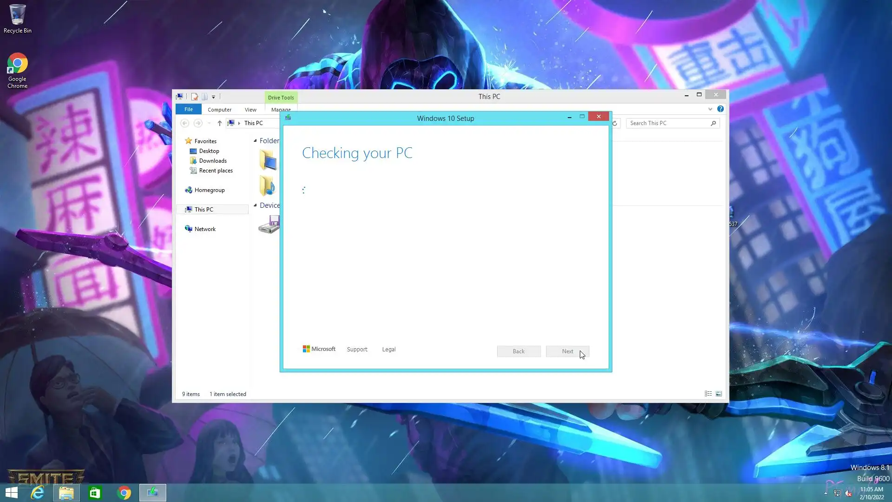892x502 pixels.
Task: Click the Help question mark icon
Action: click(720, 109)
